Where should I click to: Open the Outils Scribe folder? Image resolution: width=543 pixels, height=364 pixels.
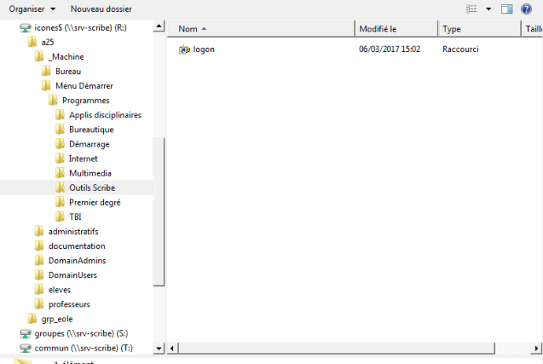pyautogui.click(x=91, y=188)
